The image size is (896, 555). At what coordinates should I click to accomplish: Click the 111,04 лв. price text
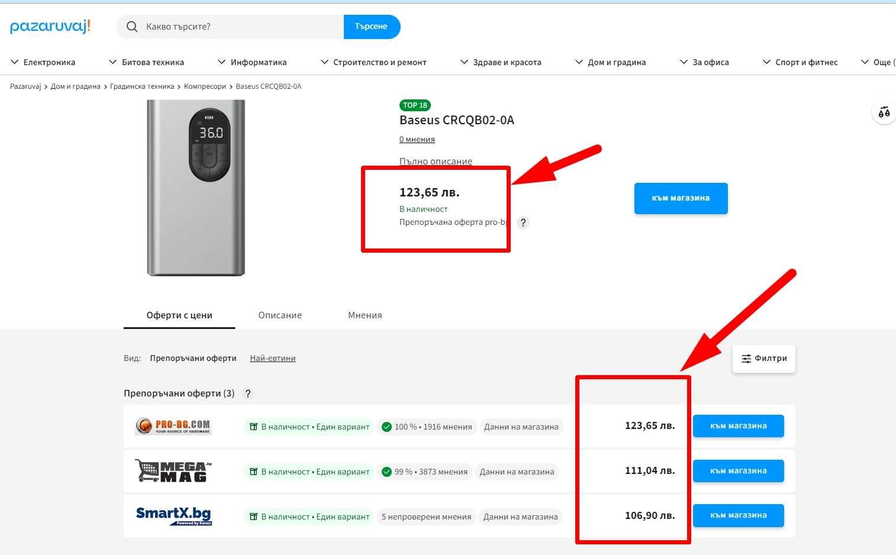coord(650,470)
